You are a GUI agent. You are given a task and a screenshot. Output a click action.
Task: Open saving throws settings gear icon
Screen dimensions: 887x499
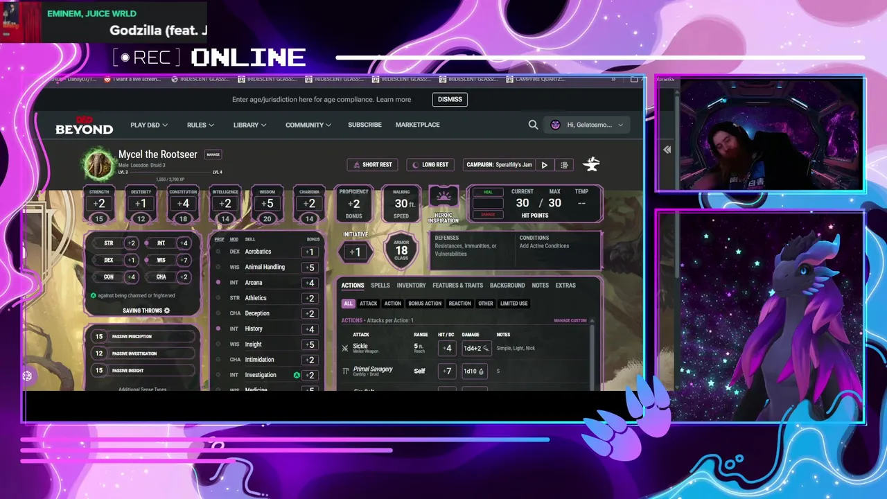tap(166, 310)
